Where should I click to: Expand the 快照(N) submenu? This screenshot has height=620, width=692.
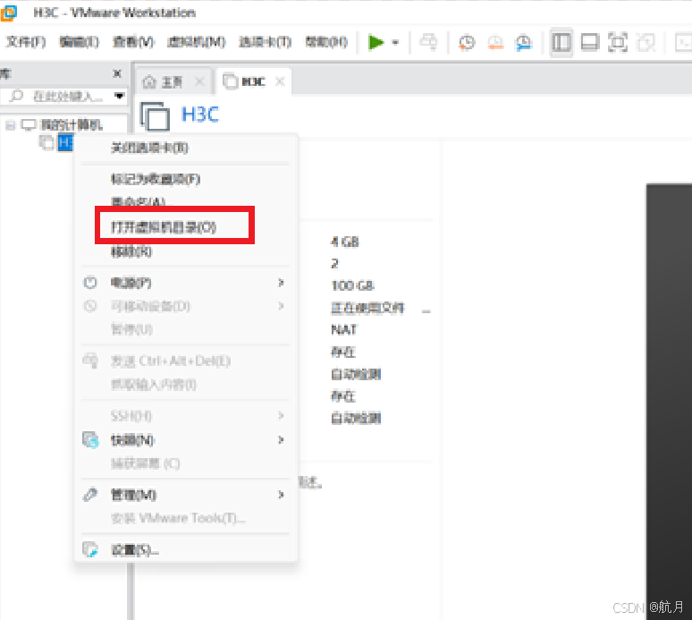(x=186, y=440)
